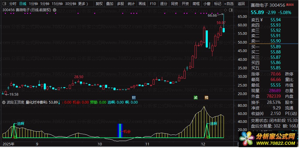This screenshot has height=148, width=300.
Task: Open the 画线 drawing tools
Action: coord(142,4)
